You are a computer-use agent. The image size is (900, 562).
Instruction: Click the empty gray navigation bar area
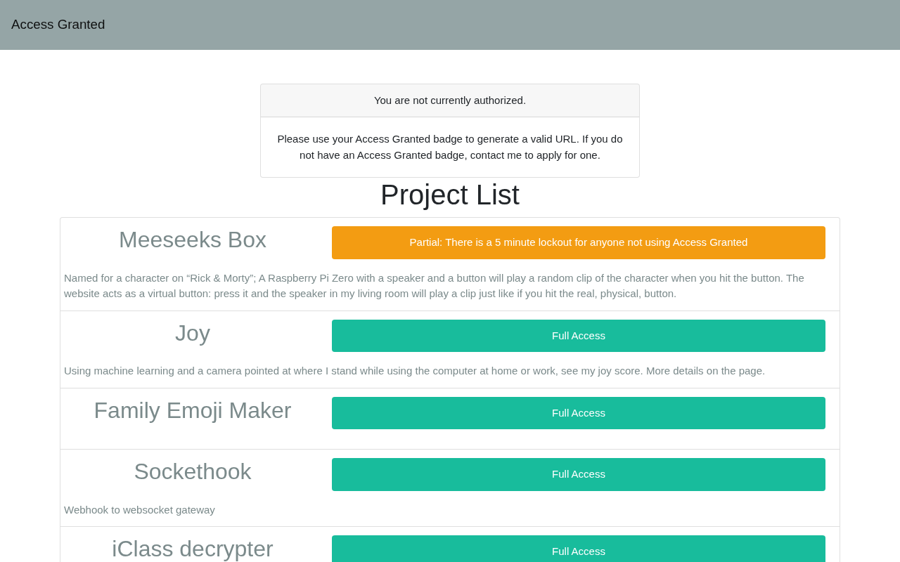pos(492,25)
